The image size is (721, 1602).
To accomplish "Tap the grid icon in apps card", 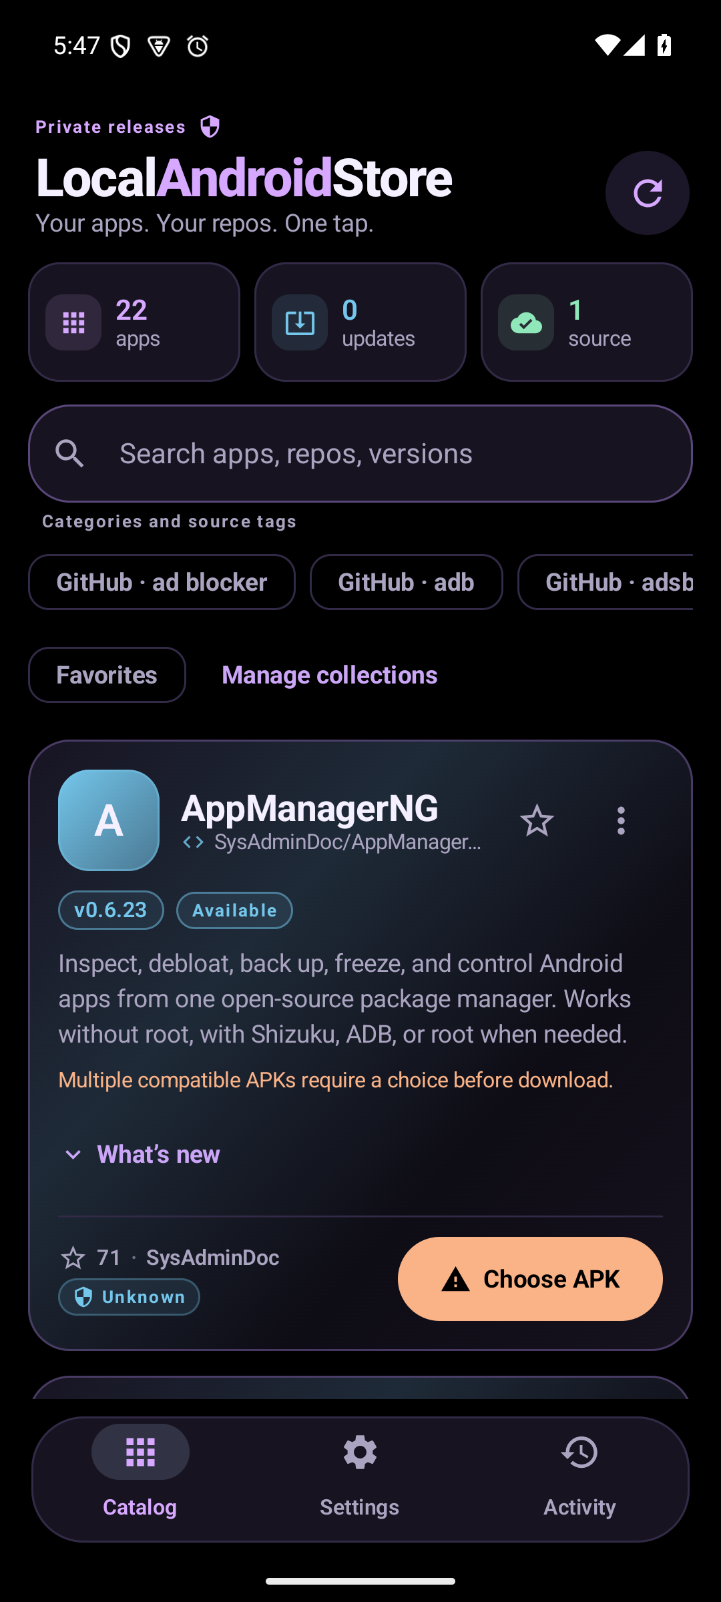I will 73,322.
